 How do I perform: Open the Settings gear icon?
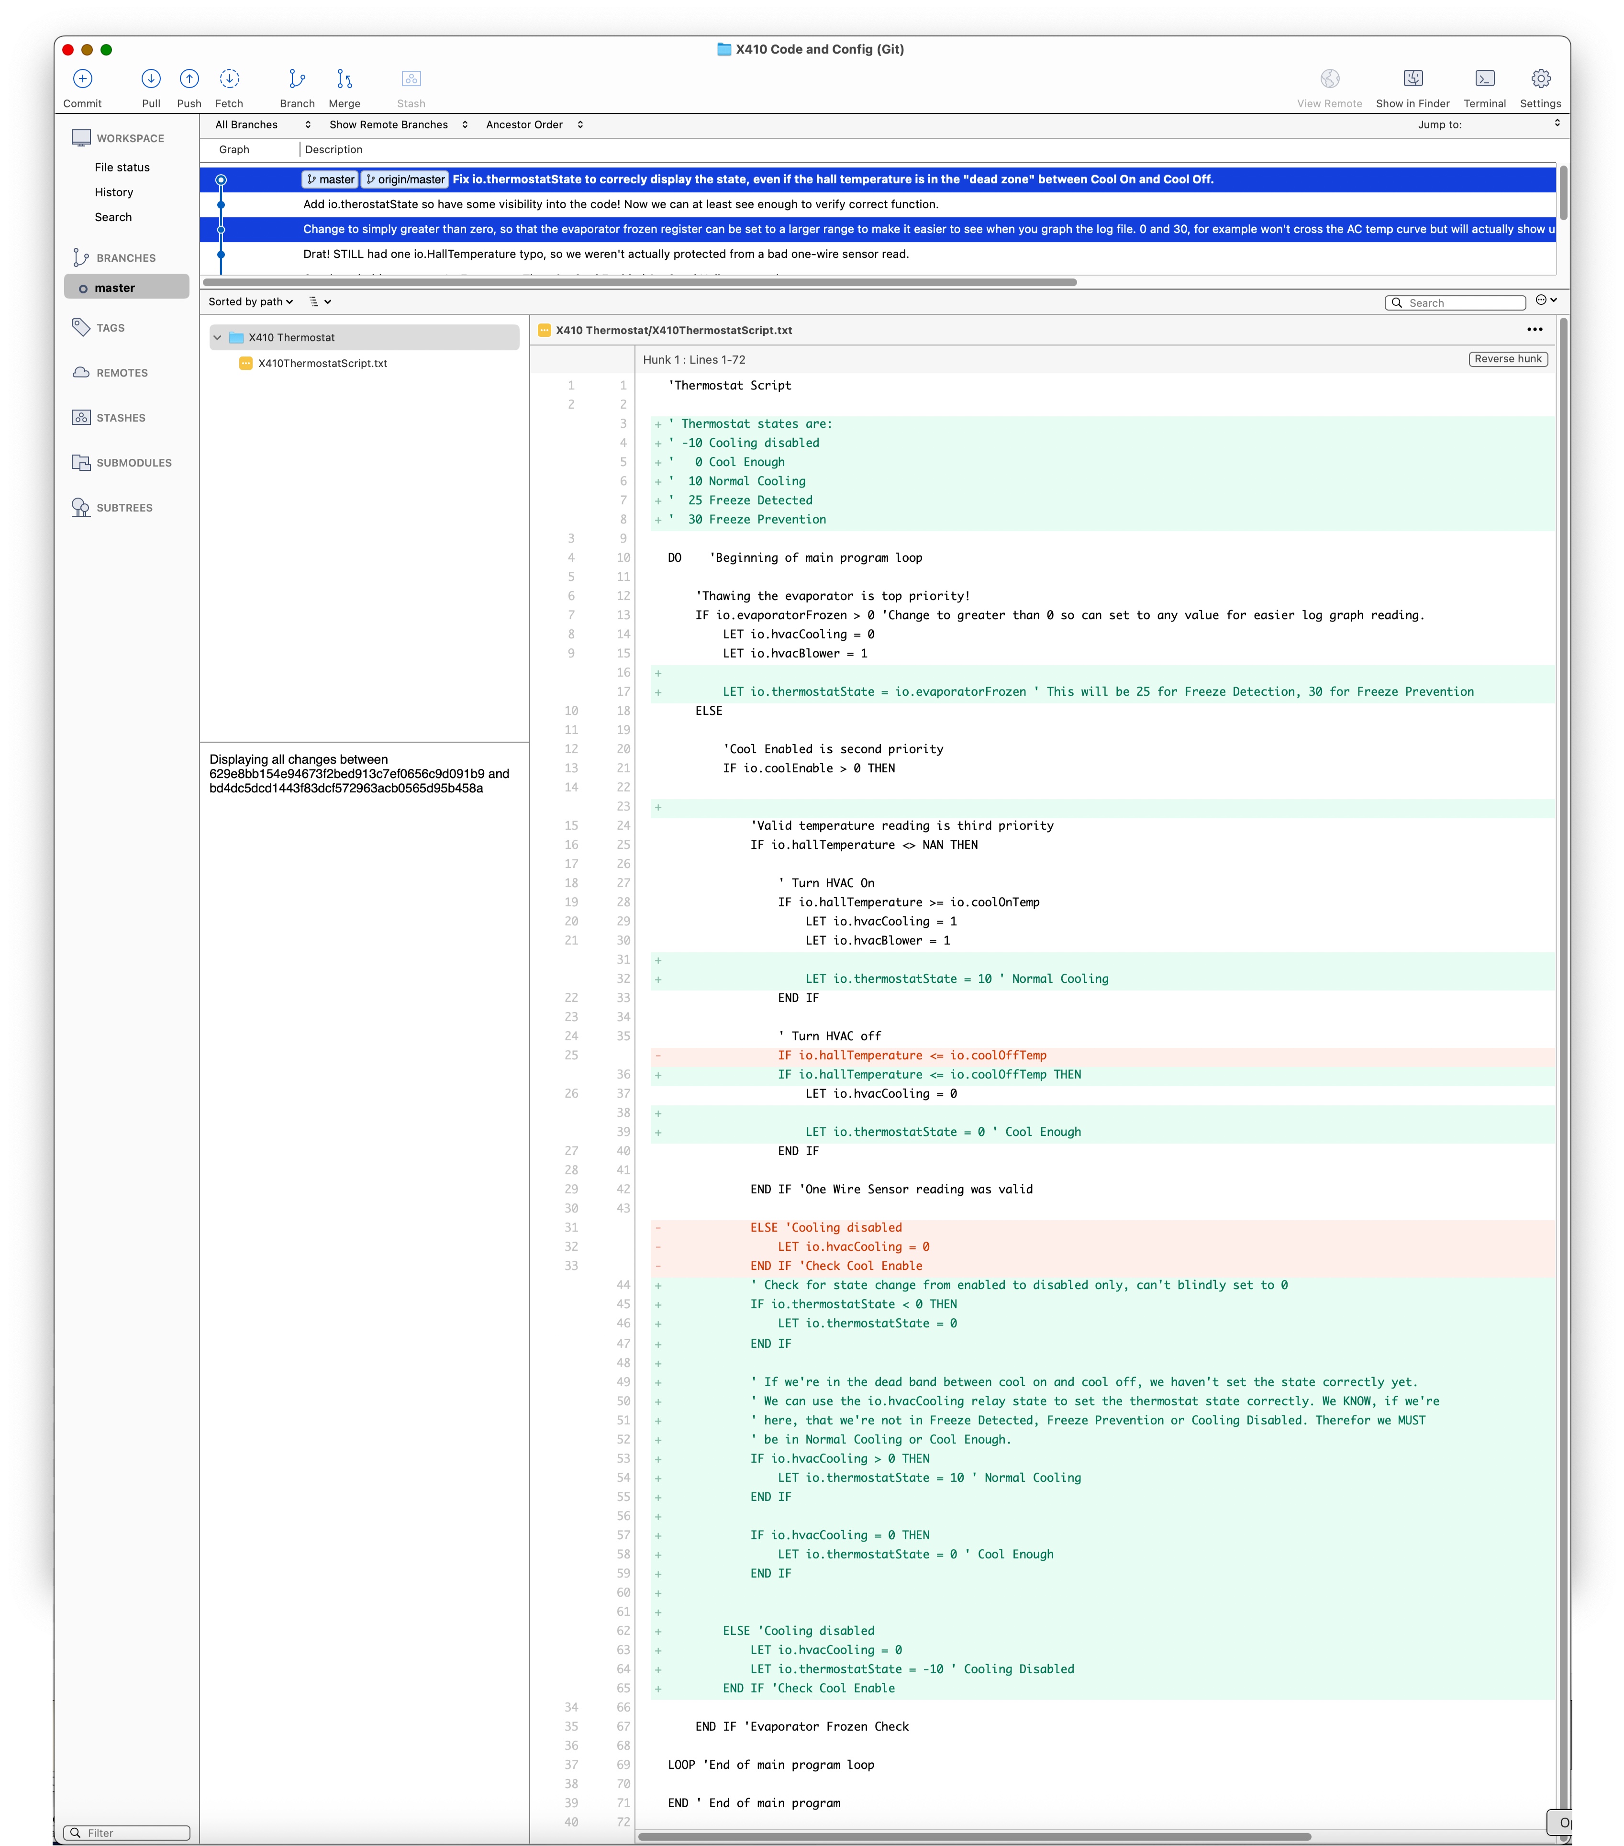pyautogui.click(x=1541, y=78)
